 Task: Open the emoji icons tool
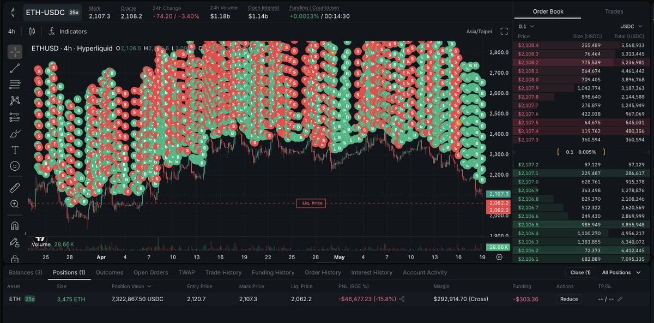15,165
